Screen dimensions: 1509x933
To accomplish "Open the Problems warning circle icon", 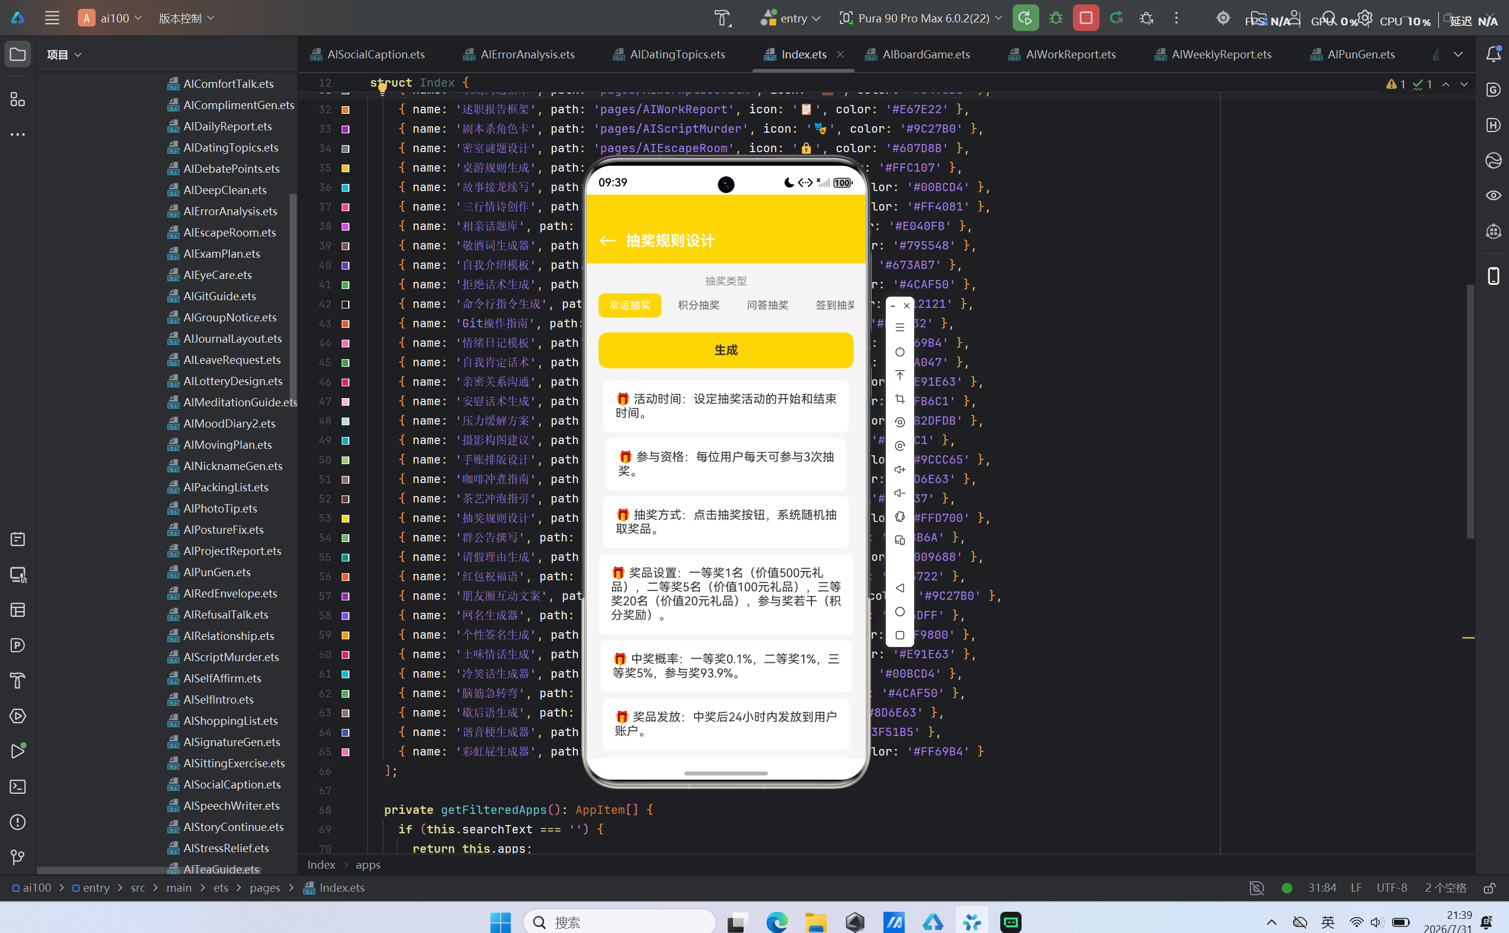I will [18, 822].
